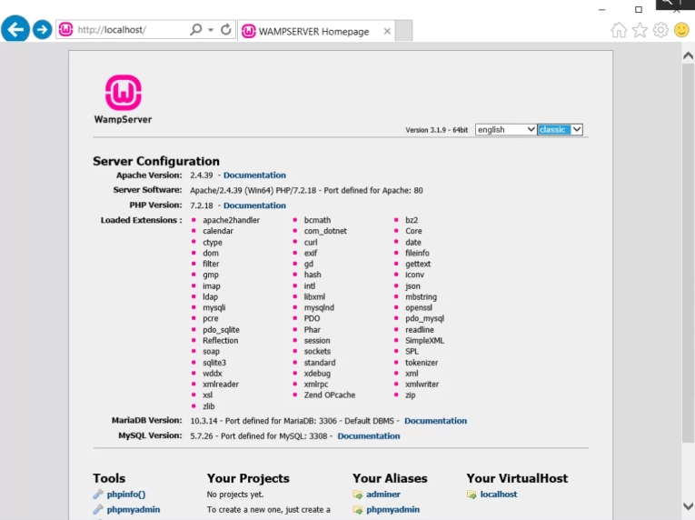The image size is (695, 520).
Task: Click the openssl extension entry
Action: click(419, 307)
